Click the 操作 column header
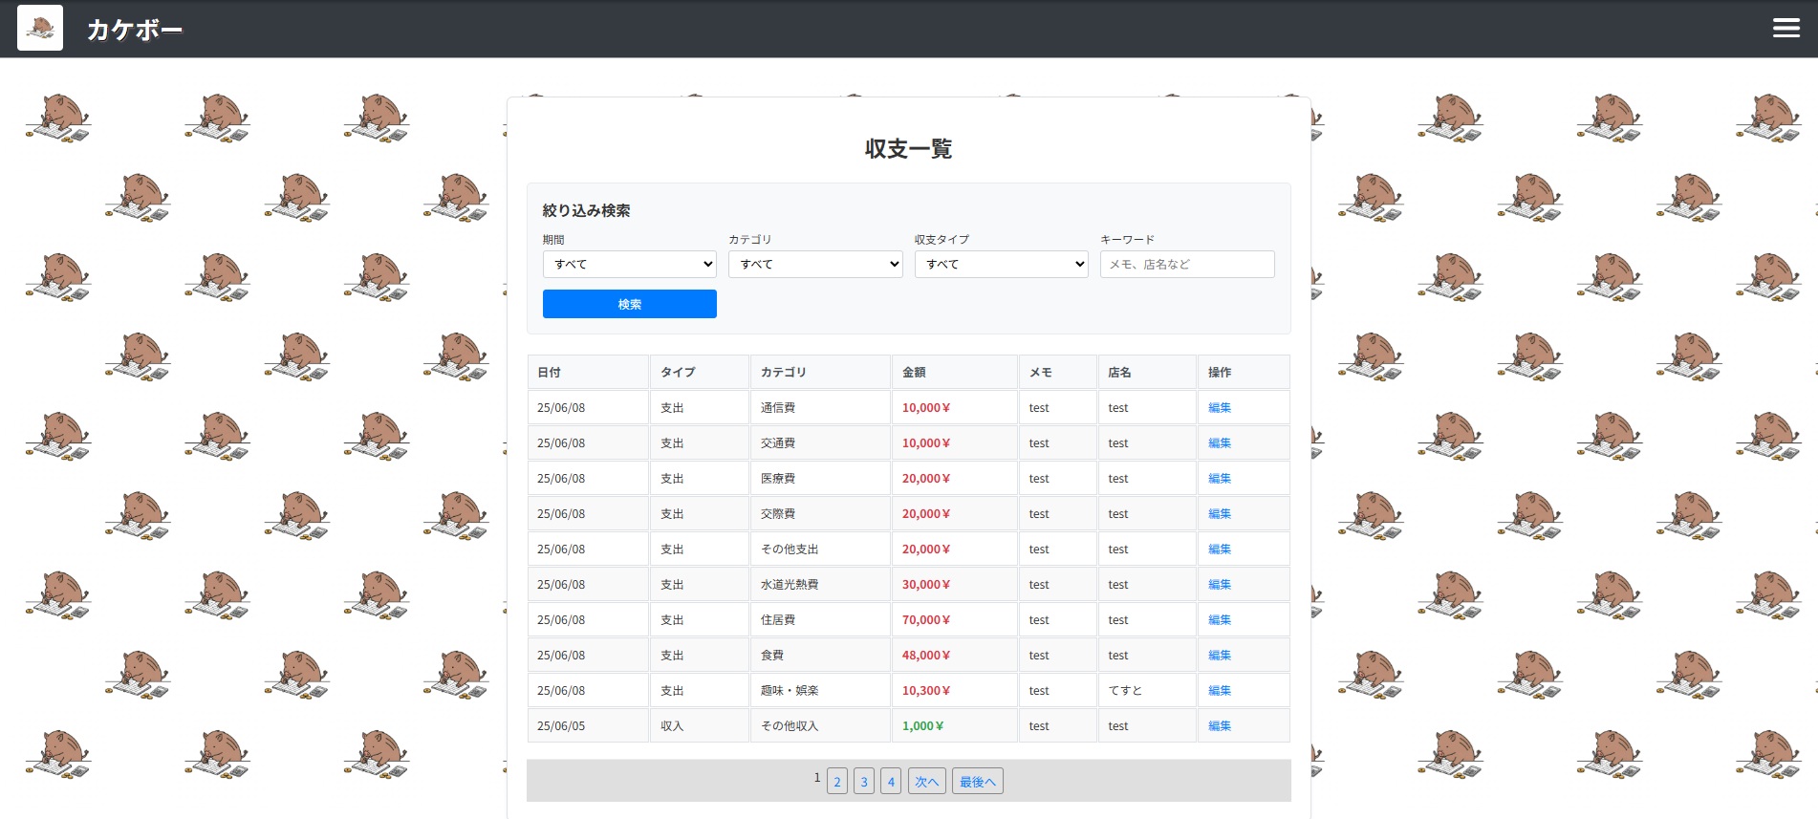The width and height of the screenshot is (1818, 819). point(1244,373)
